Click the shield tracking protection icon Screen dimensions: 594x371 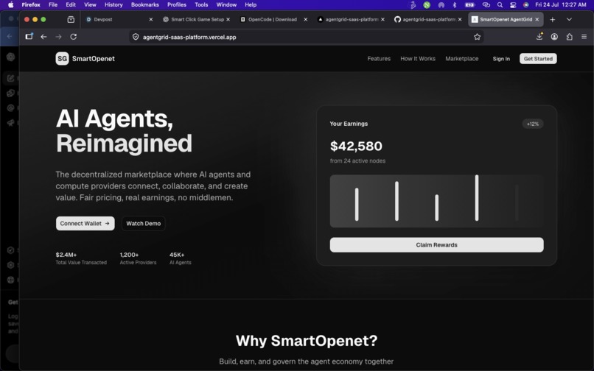[x=136, y=37]
